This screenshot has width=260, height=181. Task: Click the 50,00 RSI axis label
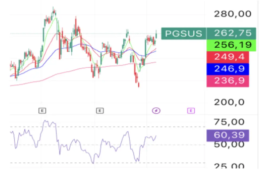(x=229, y=144)
